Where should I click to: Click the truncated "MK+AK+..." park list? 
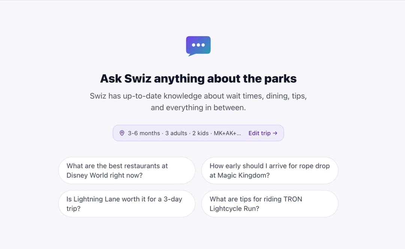click(227, 133)
